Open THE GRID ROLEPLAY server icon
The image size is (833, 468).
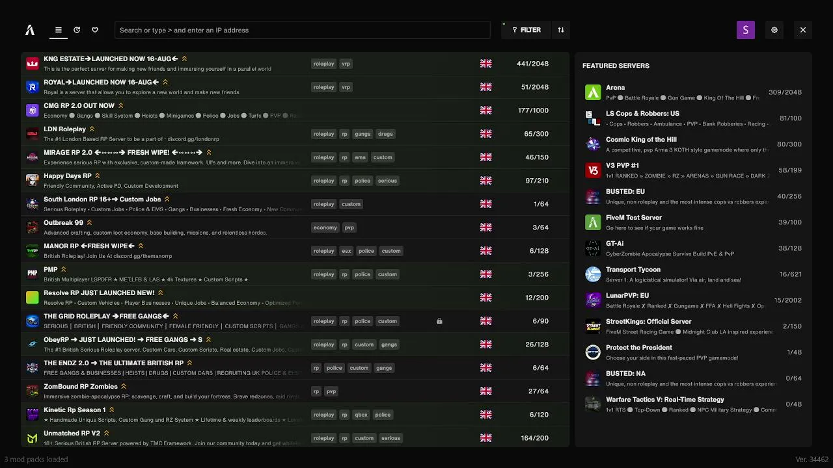33,321
